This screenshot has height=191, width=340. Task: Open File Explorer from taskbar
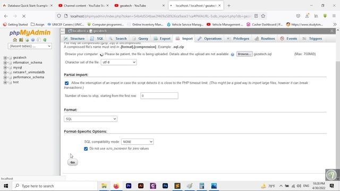[x=104, y=186]
